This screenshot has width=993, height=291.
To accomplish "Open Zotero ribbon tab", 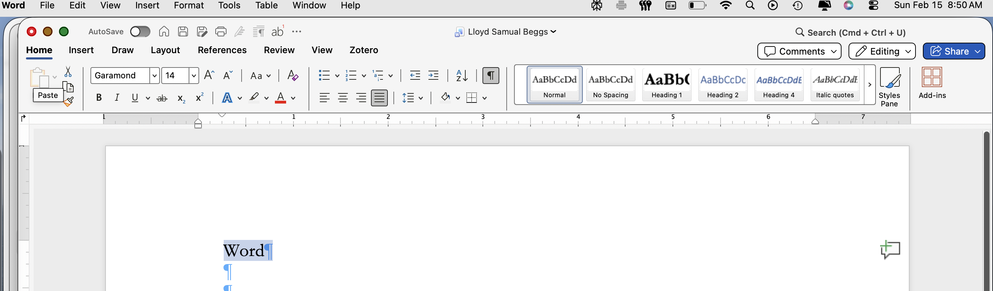I will [364, 50].
